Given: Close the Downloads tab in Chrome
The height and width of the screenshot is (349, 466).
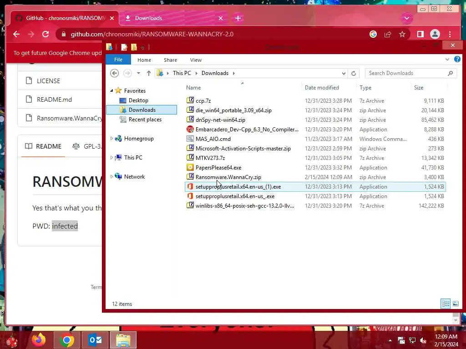Looking at the screenshot, I should [221, 18].
